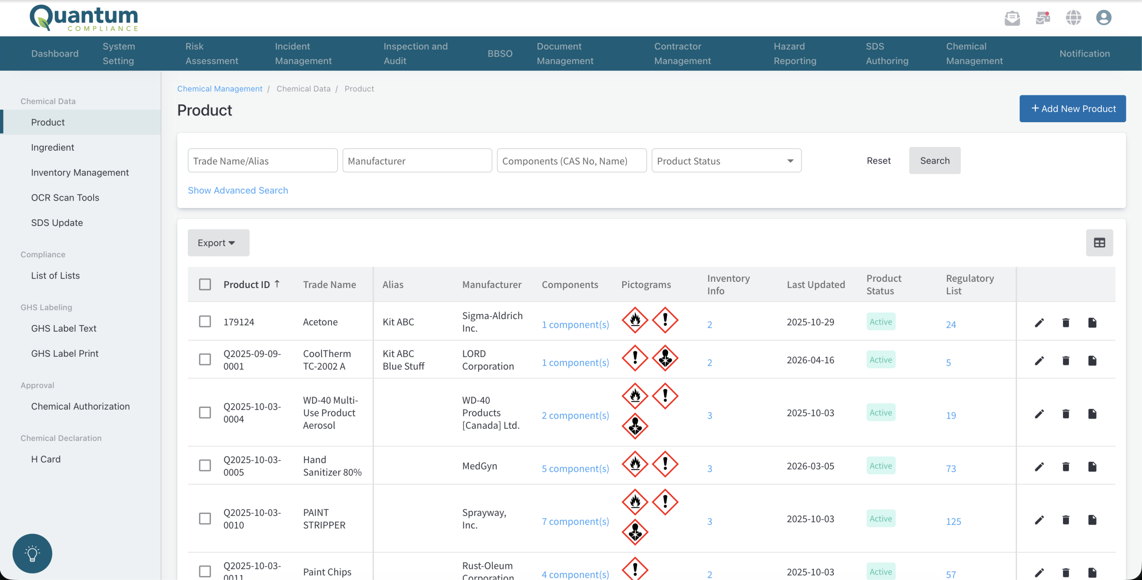Edit the CoolTherm TC-2002 A row
The height and width of the screenshot is (580, 1142).
point(1039,360)
